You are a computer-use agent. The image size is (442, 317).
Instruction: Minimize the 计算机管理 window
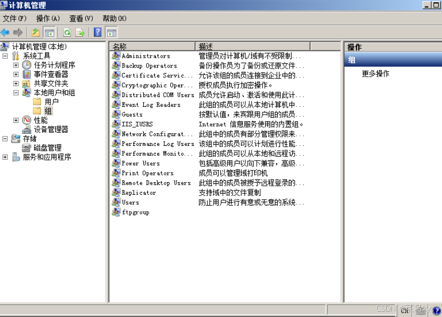point(427,5)
